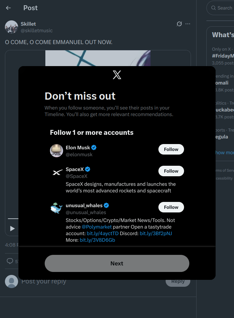234x318 pixels.
Task: Toggle Follow for SpaceX
Action: 171,171
